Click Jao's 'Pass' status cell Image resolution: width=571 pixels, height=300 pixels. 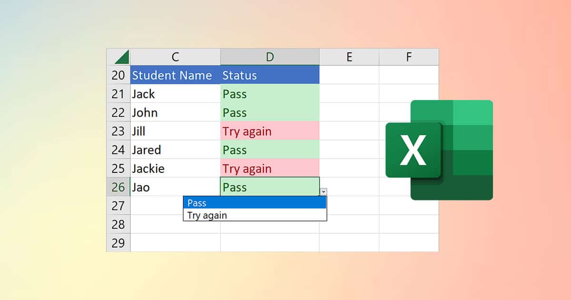[270, 187]
